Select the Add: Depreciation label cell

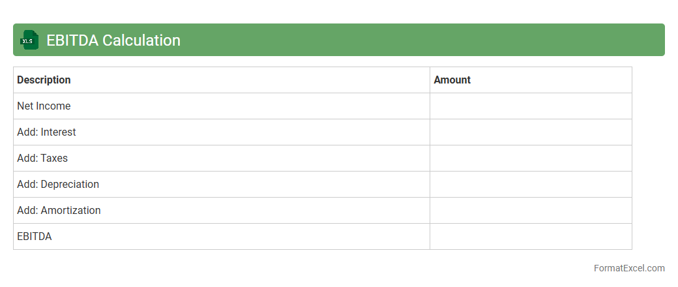58,185
